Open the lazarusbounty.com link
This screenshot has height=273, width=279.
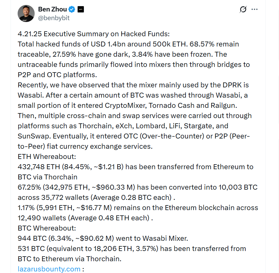(49, 269)
